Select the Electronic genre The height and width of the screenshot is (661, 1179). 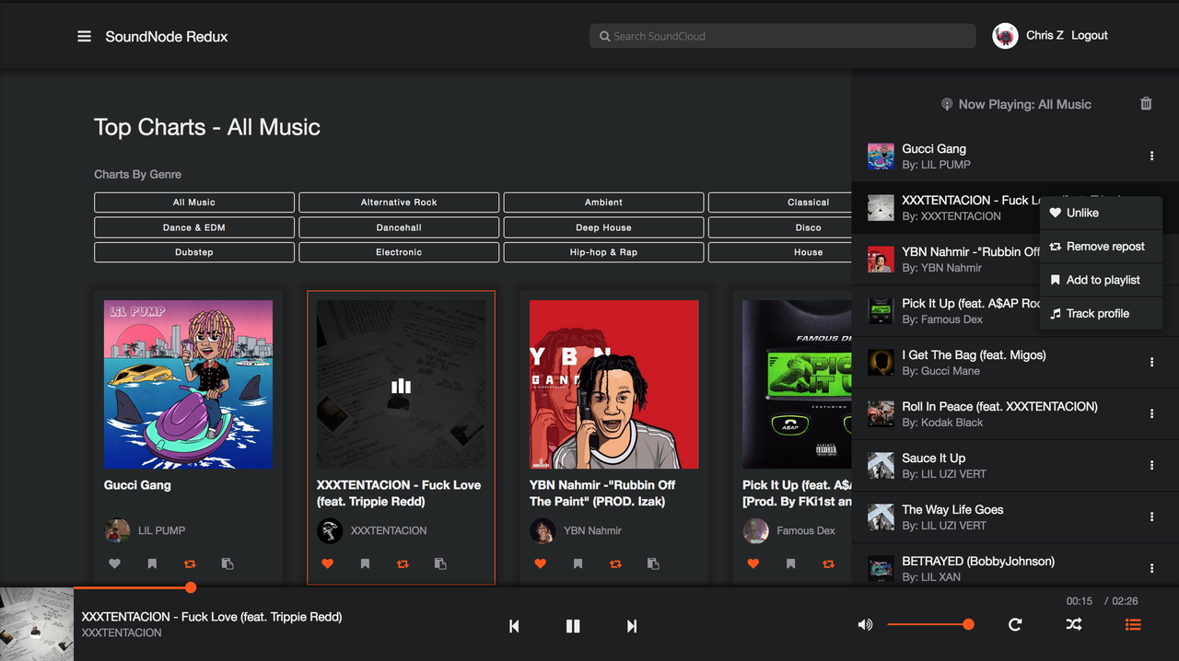pos(399,252)
